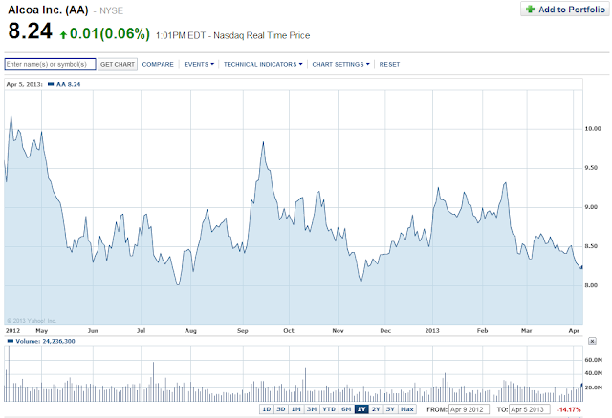Click the Sep month axis label
Screen dimensions: 612x418
pyautogui.click(x=242, y=330)
